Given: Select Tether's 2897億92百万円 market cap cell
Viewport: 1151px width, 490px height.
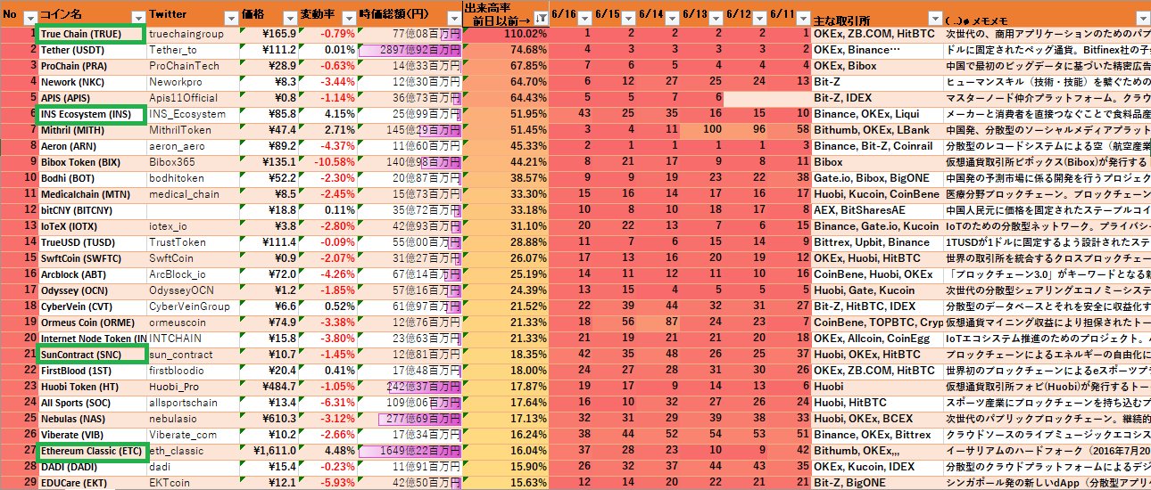Looking at the screenshot, I should (410, 50).
